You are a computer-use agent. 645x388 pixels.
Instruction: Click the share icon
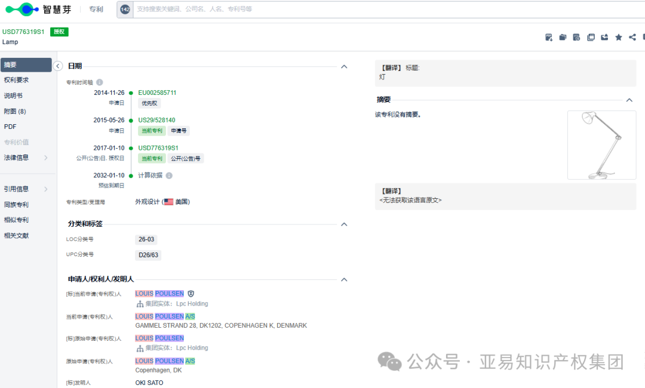pyautogui.click(x=632, y=37)
